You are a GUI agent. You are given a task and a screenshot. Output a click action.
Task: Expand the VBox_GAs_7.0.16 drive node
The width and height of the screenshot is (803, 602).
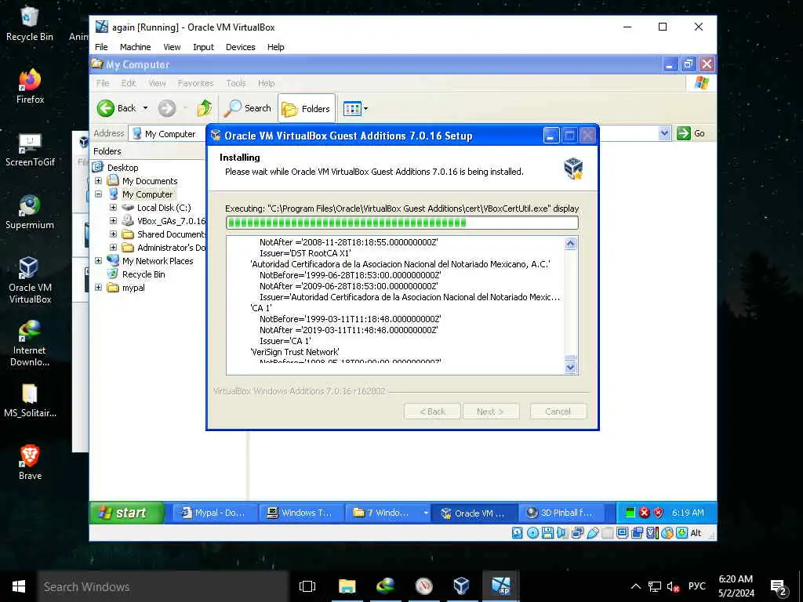coord(113,220)
